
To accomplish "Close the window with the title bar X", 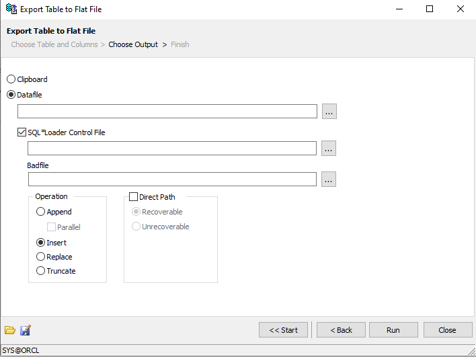I will tap(461, 9).
